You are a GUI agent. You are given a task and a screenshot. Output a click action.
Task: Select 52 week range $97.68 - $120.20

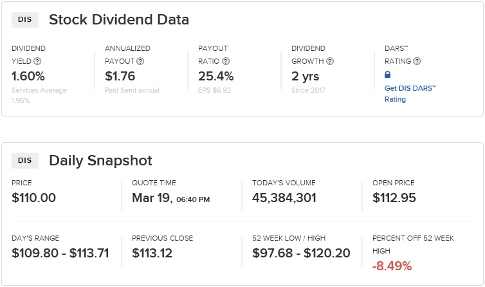pyautogui.click(x=301, y=254)
